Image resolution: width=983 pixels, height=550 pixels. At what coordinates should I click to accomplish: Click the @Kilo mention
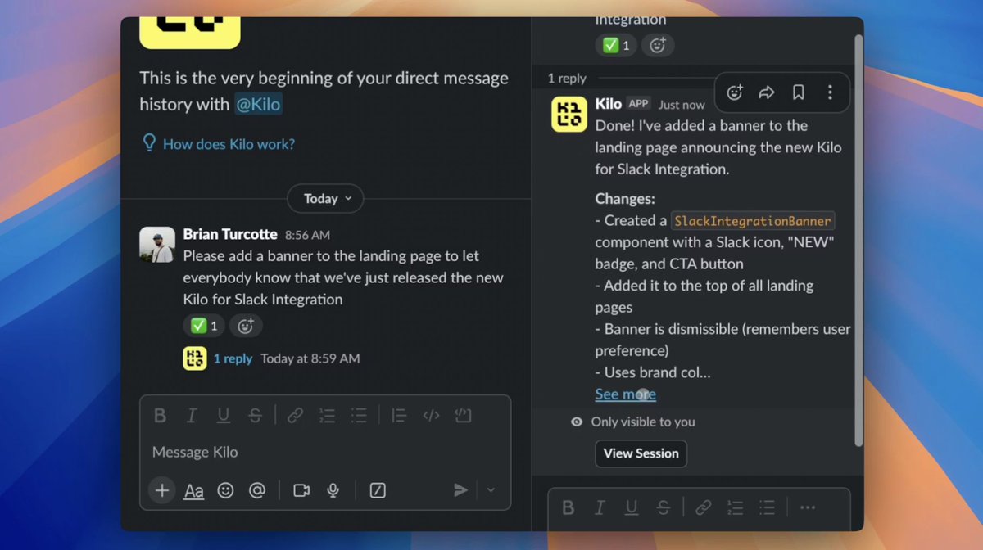(259, 105)
